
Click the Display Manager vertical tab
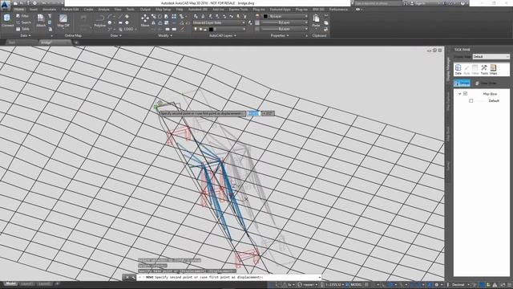(448, 69)
